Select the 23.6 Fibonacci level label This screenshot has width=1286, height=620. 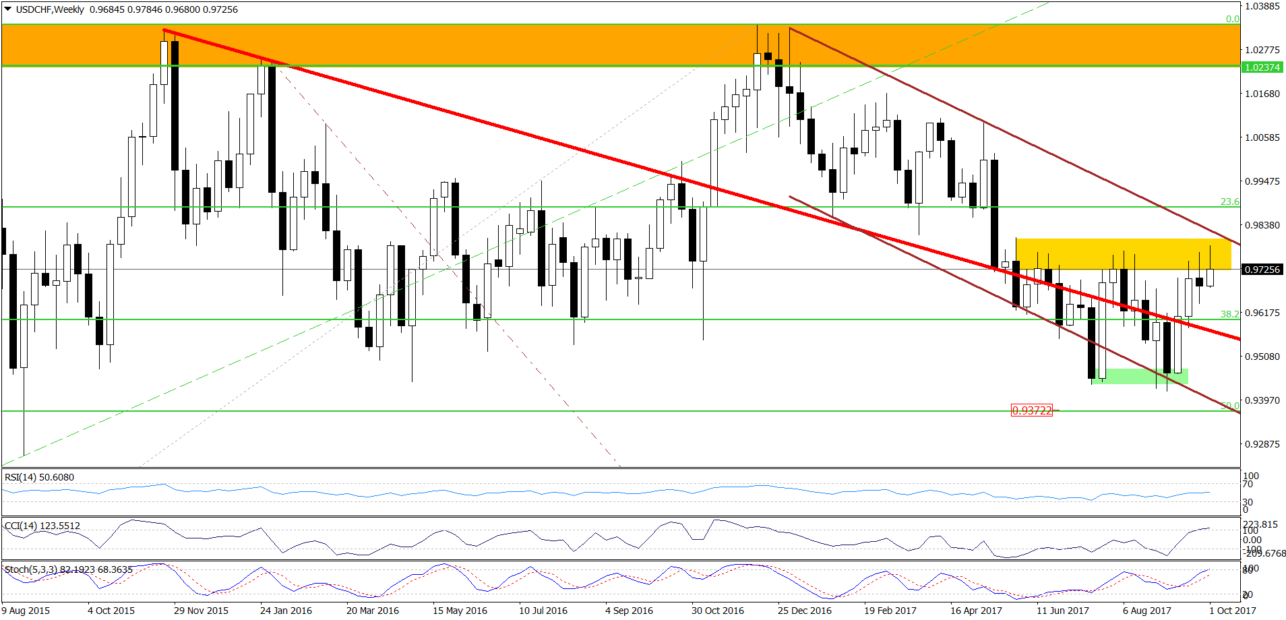(x=1229, y=201)
